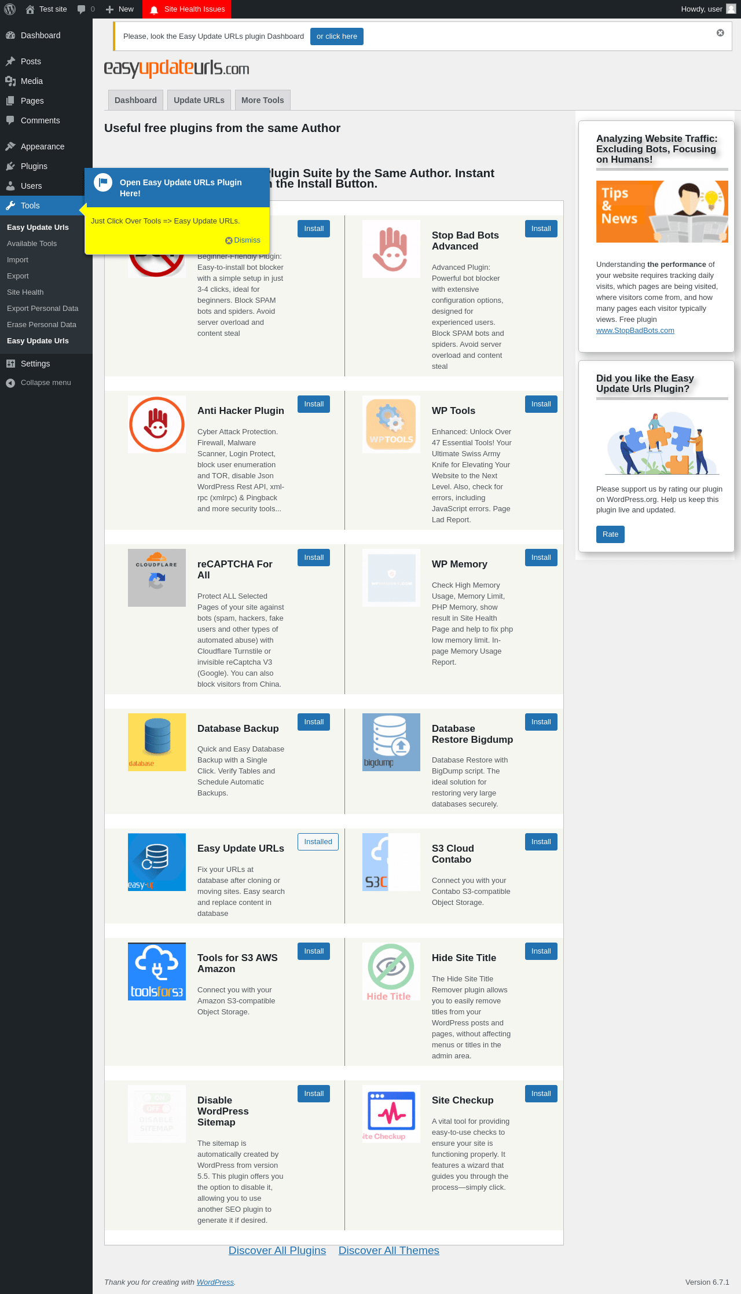The image size is (741, 1294).
Task: Click the Users sidebar icon
Action: click(10, 186)
